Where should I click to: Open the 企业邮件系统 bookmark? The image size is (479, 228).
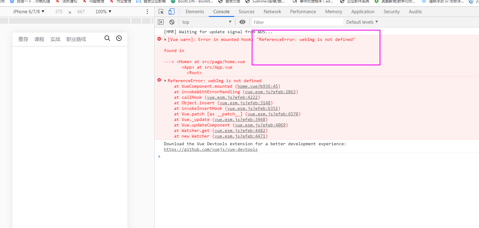point(354,1)
